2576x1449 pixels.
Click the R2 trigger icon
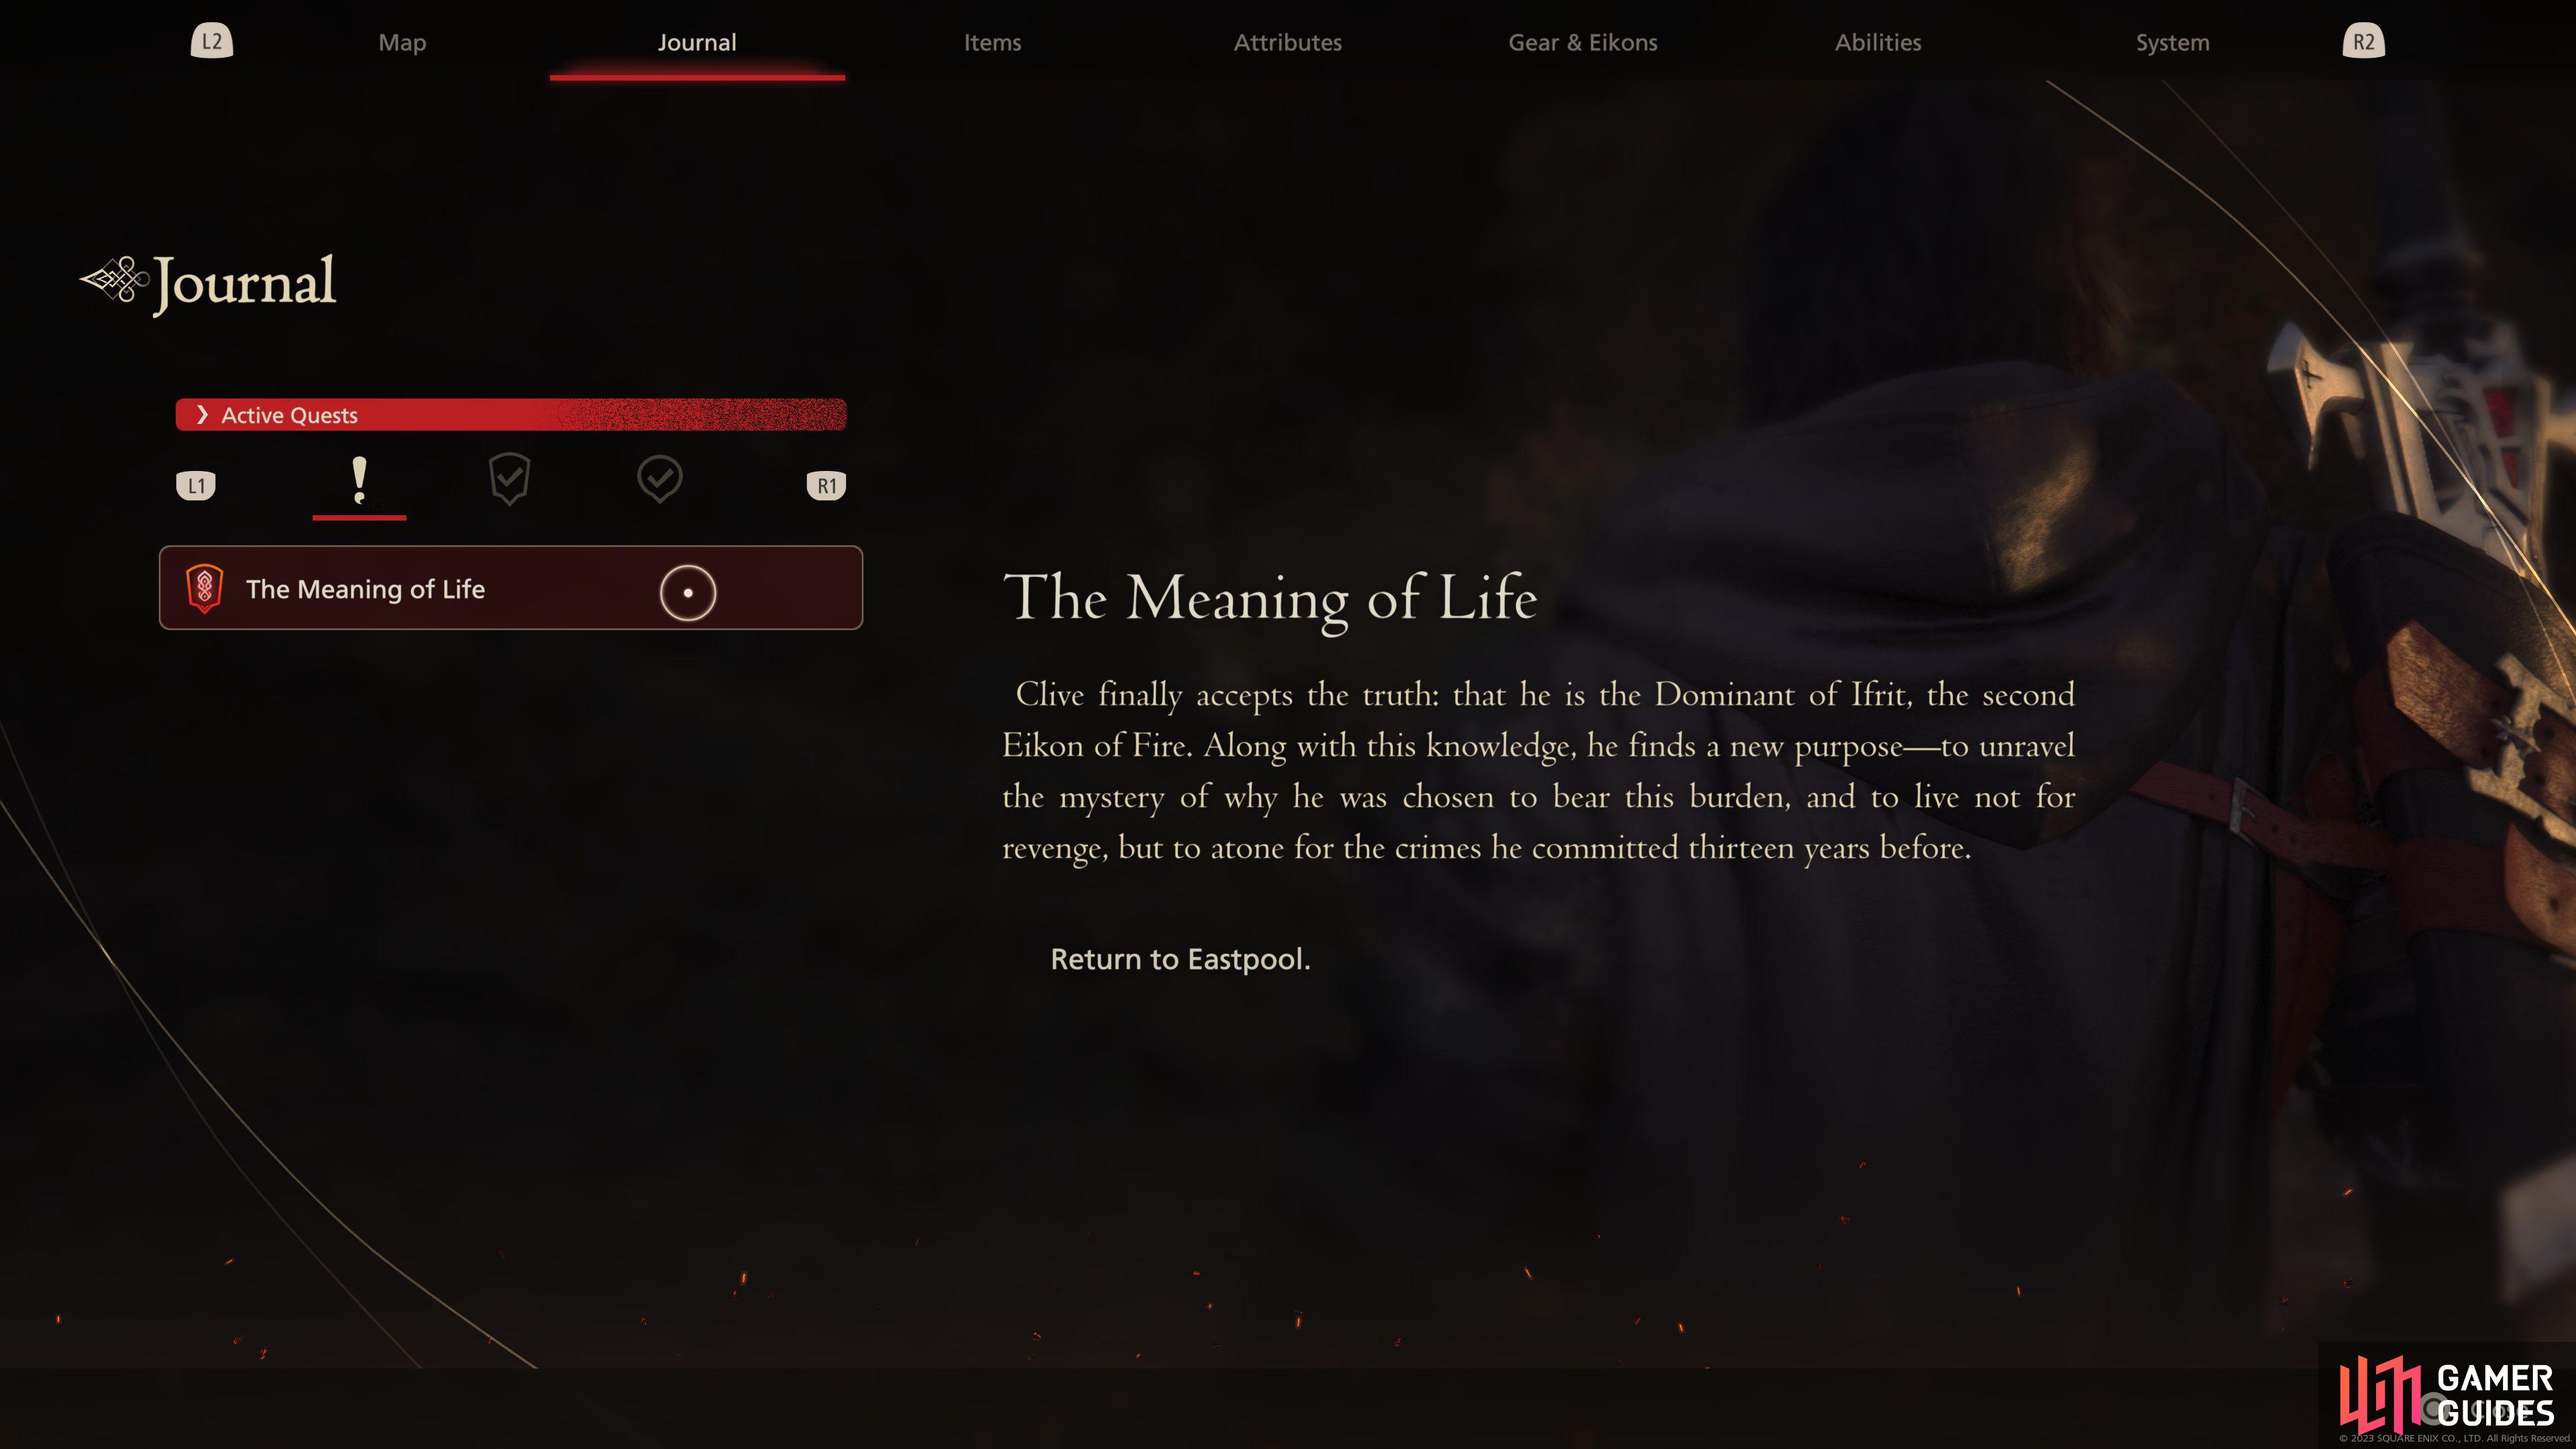tap(2363, 42)
